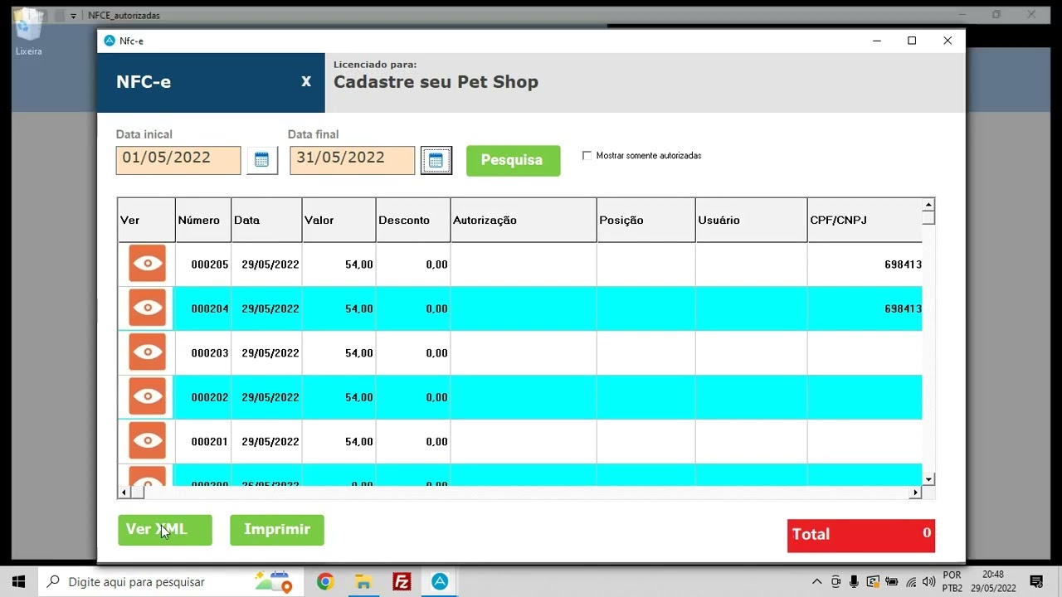
Task: Select the Desconto column header
Action: pos(413,220)
